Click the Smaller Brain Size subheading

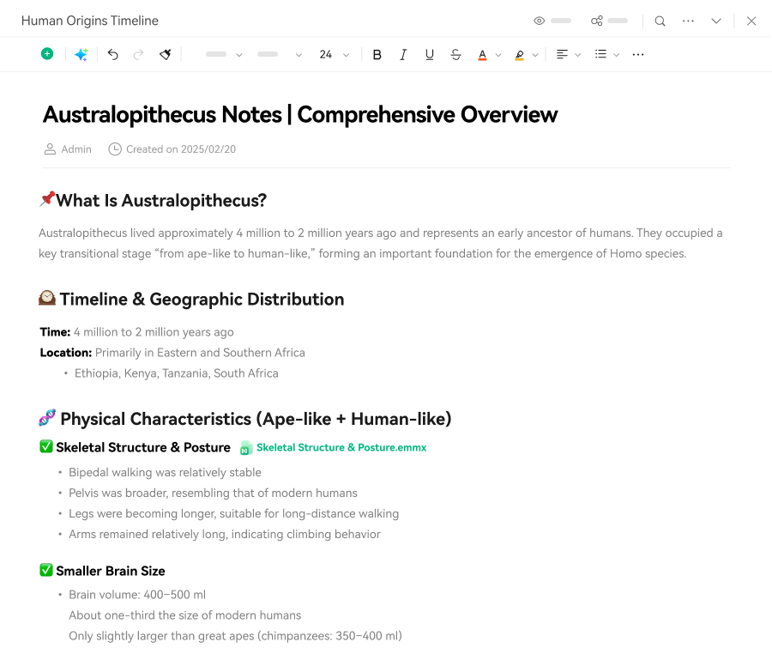coord(111,572)
